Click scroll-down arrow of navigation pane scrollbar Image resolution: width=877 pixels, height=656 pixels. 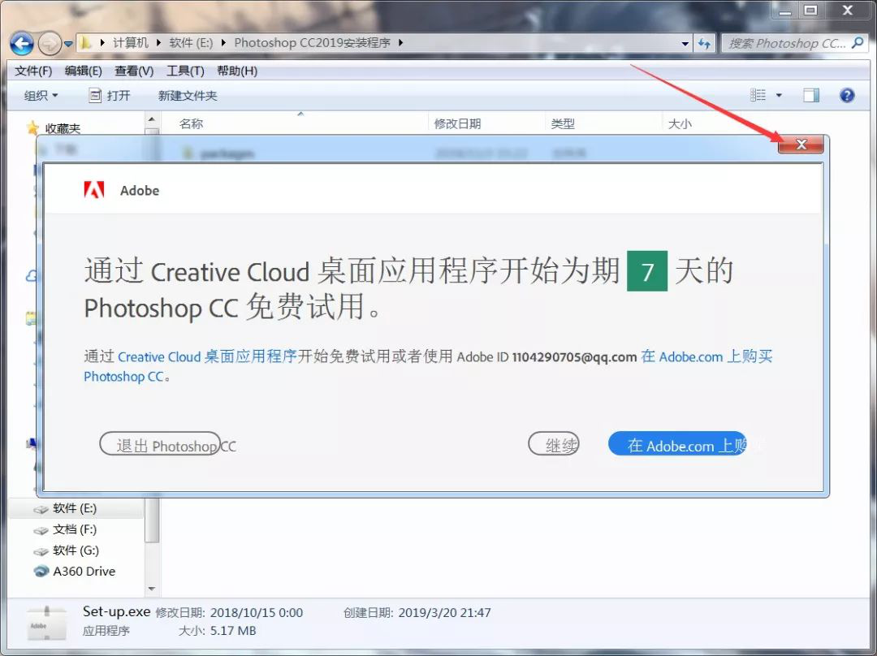152,589
